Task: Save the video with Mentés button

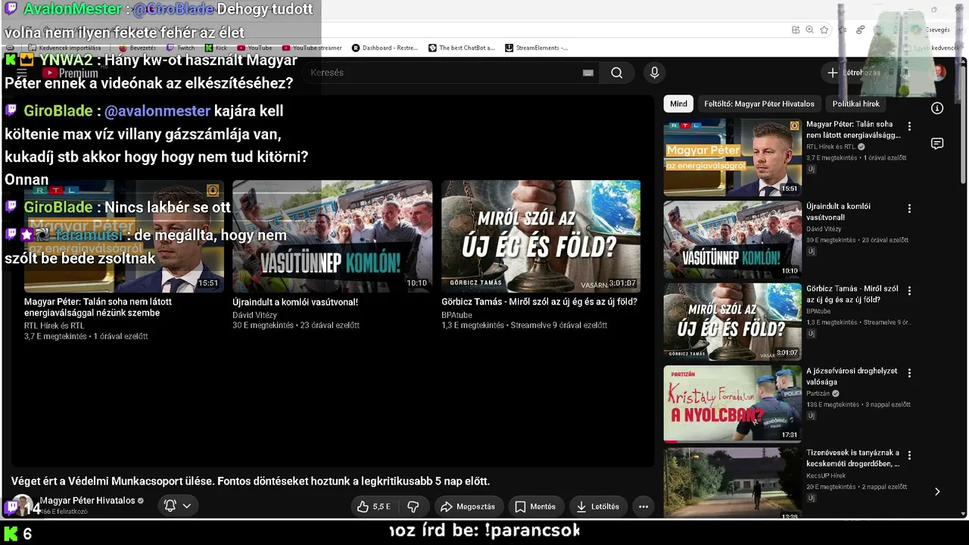Action: 536,506
